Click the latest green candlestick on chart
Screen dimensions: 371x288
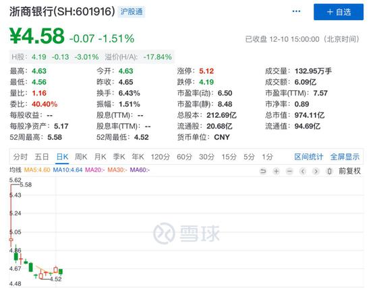click(x=61, y=272)
